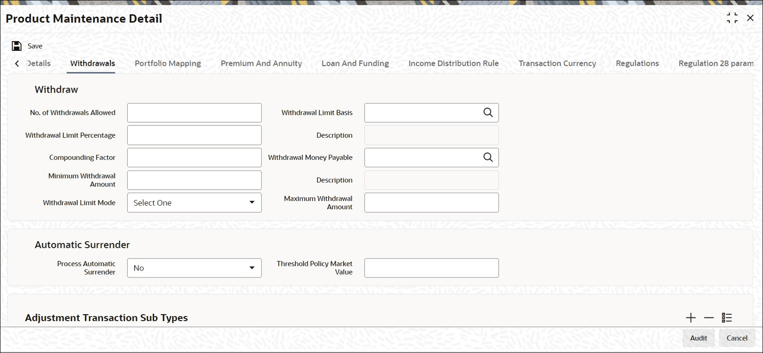763x353 pixels.
Task: Add row in Adjustment Transaction Sub Types
Action: (x=691, y=318)
